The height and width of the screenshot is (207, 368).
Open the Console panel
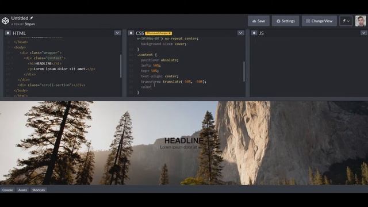click(7, 190)
